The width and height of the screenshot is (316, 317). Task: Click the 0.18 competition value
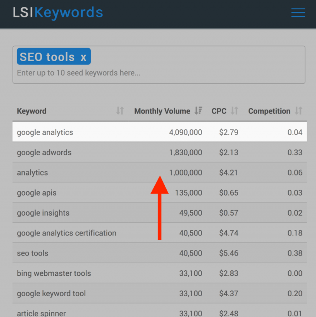[x=295, y=233]
